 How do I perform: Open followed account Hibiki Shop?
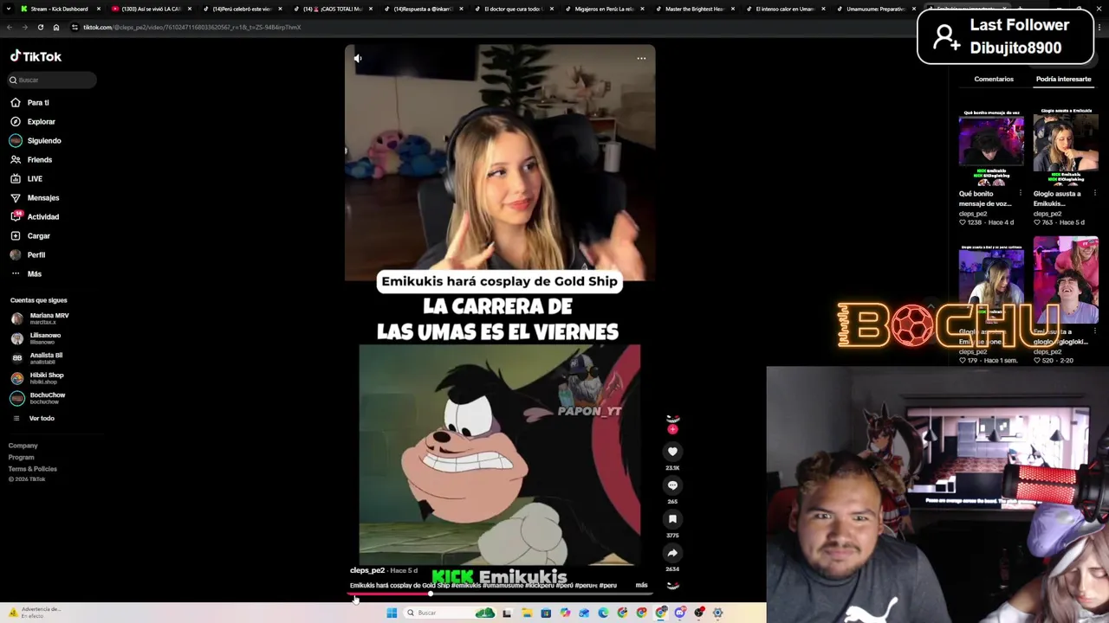click(37, 378)
